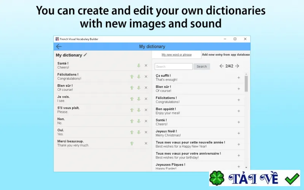Edit the My dictionary name pencil
Viewport: 304px width, 190px height.
point(85,55)
